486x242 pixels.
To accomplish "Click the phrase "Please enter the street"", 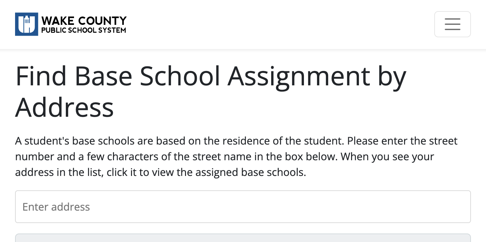I will pyautogui.click(x=402, y=141).
